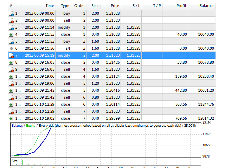Screen dimensions: 225x168
Task: Click the Equity legend label on chart
Action: click(x=31, y=126)
